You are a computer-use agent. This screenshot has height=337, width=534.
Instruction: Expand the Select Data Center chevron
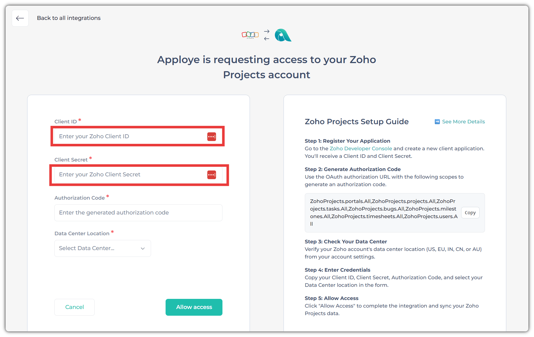(143, 248)
